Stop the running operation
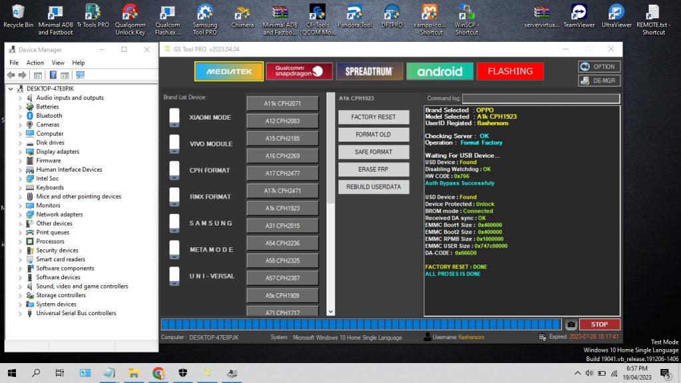Image resolution: width=681 pixels, height=383 pixels. pyautogui.click(x=599, y=324)
